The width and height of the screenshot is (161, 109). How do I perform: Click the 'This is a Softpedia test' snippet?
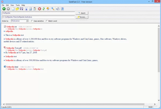pos(14,35)
